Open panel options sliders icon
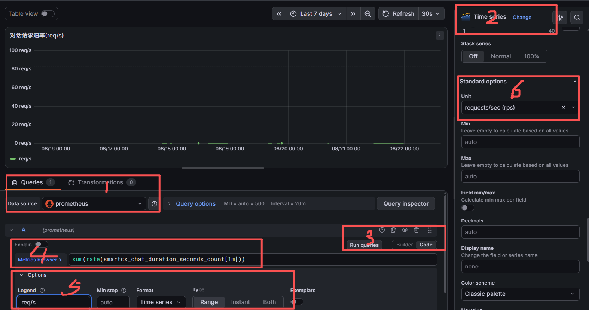The height and width of the screenshot is (310, 589). pyautogui.click(x=560, y=17)
